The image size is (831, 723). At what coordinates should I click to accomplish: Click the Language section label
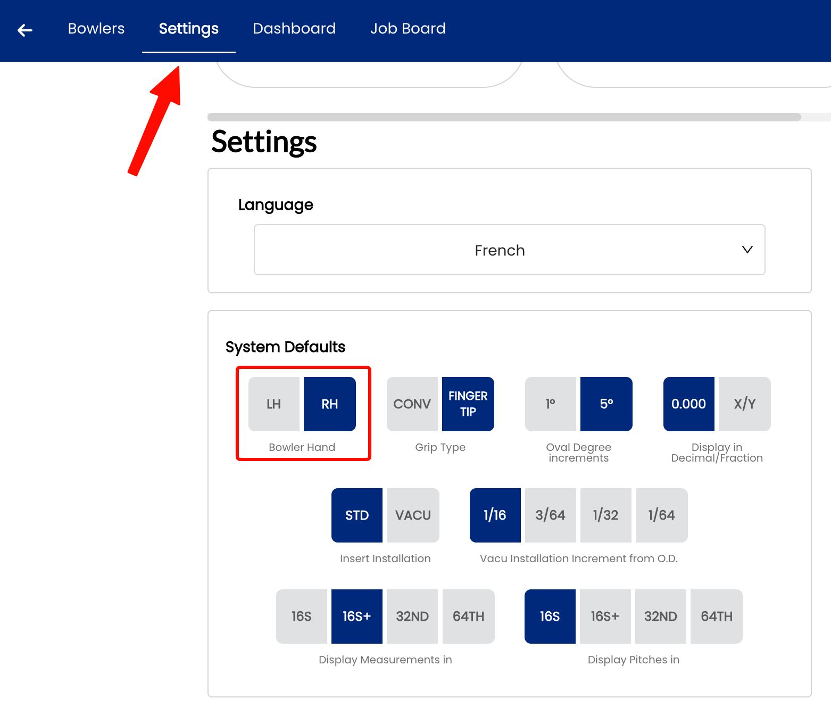coord(276,205)
